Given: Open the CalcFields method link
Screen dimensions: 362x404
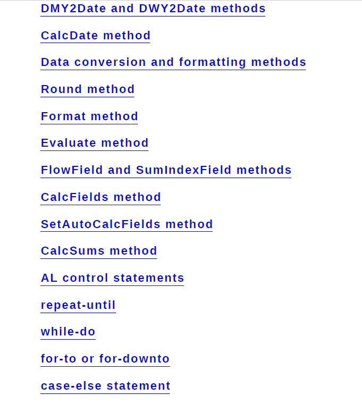Looking at the screenshot, I should coord(100,197).
